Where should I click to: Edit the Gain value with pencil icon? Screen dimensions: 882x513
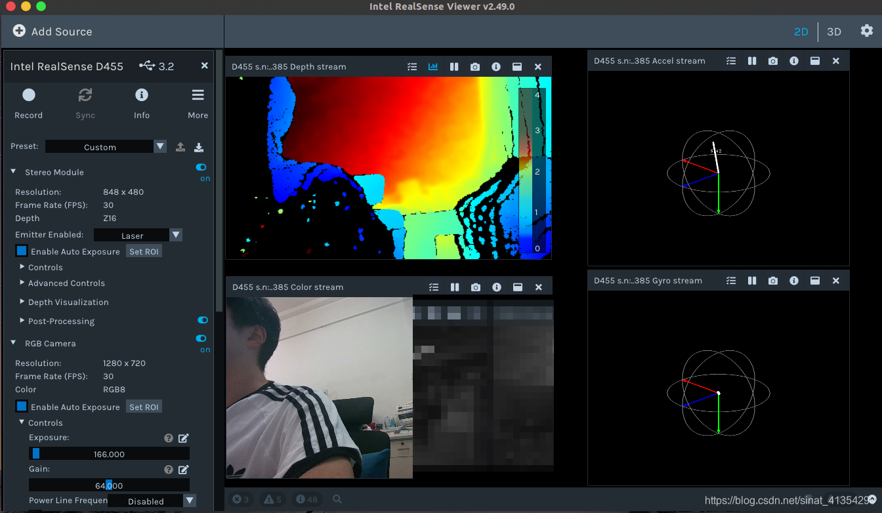[184, 470]
